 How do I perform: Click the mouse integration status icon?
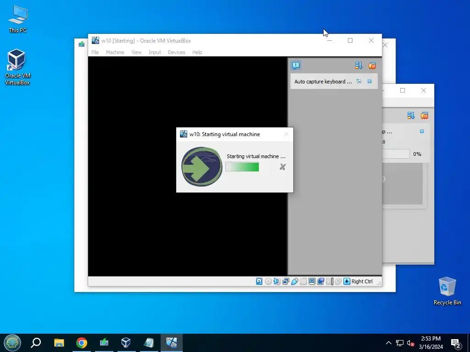(338, 281)
